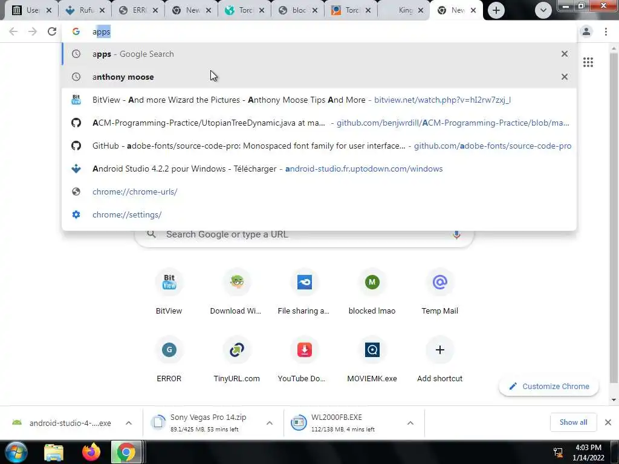Click the WL2000FB.EXE download item
The height and width of the screenshot is (464, 619).
(x=343, y=423)
